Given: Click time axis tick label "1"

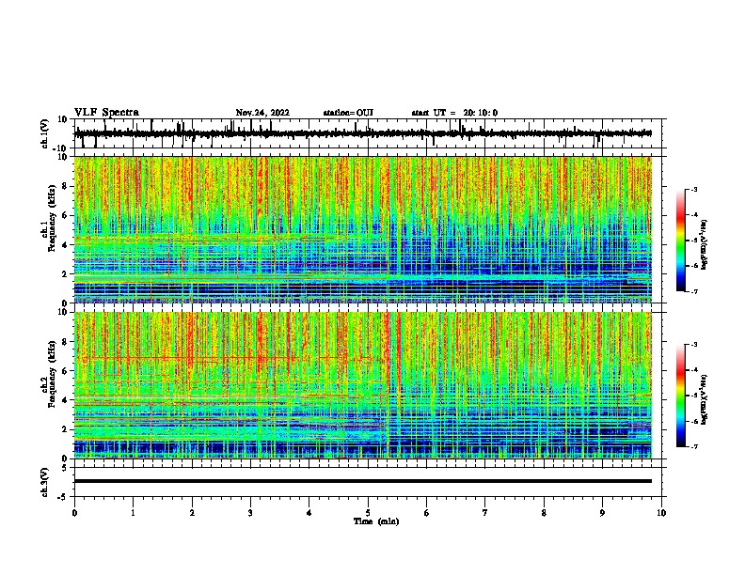Looking at the screenshot, I should pos(133,513).
